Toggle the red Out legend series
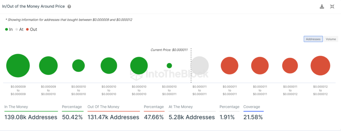Image resolution: width=341 pixels, height=131 pixels. tap(31, 30)
